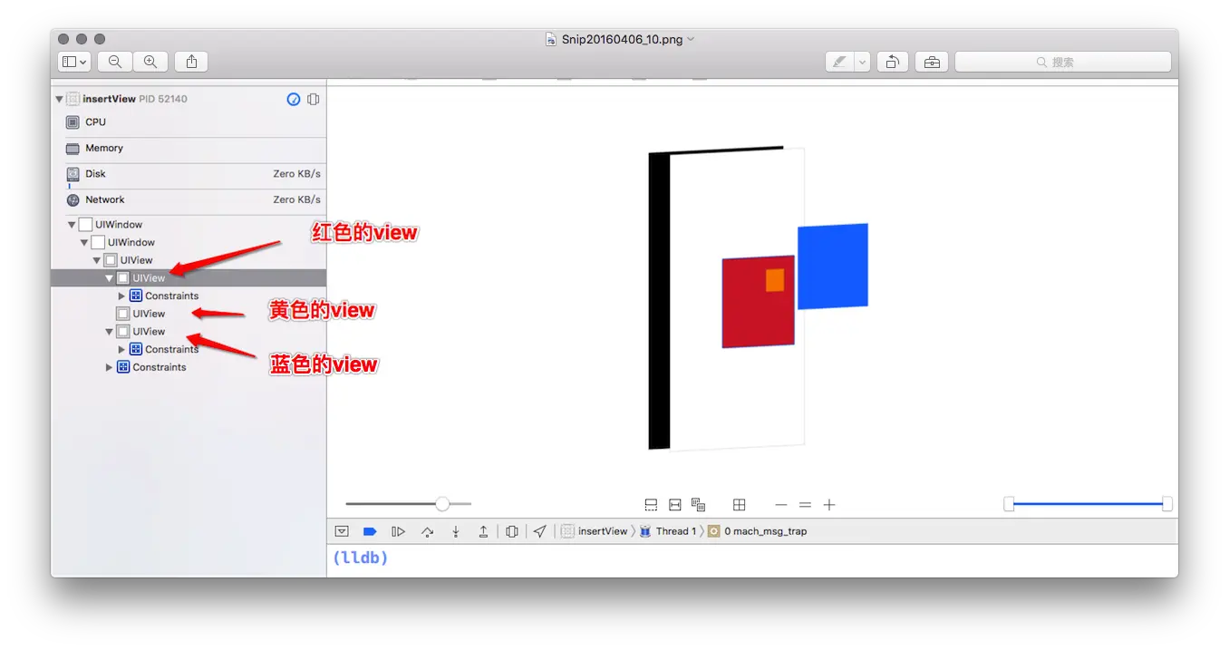Select the highlighted UIView row in hierarchy
Image resolution: width=1229 pixels, height=650 pixels.
pos(189,278)
